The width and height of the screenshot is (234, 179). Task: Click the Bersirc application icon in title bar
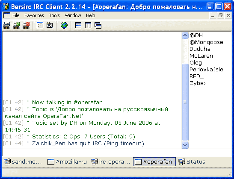coord(6,6)
